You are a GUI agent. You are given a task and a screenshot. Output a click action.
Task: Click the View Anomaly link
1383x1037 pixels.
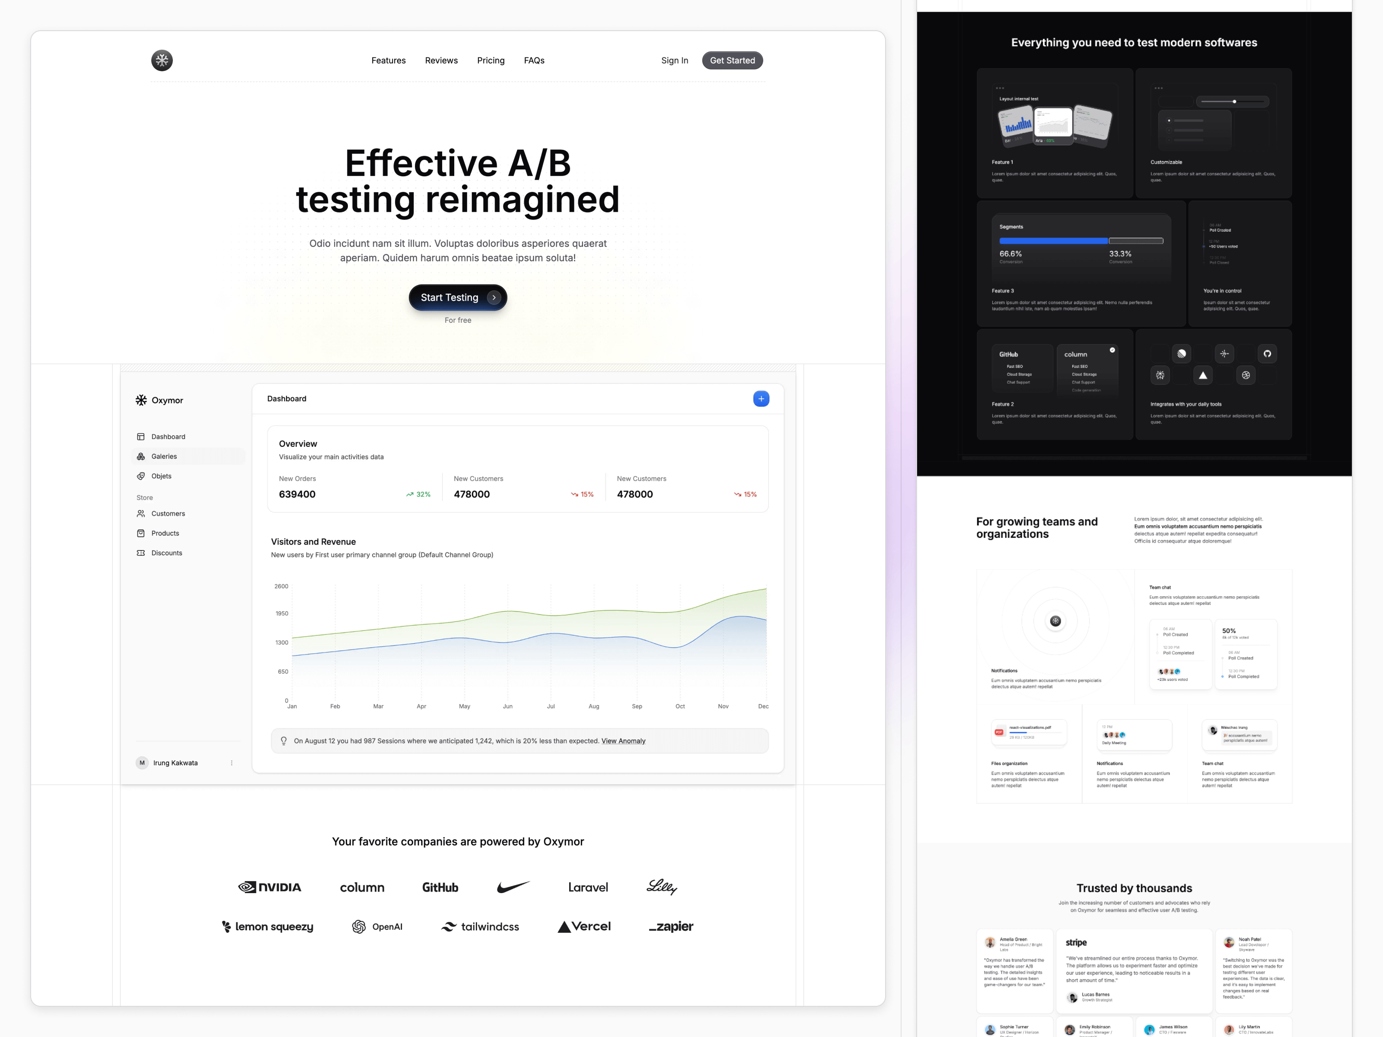pos(624,741)
